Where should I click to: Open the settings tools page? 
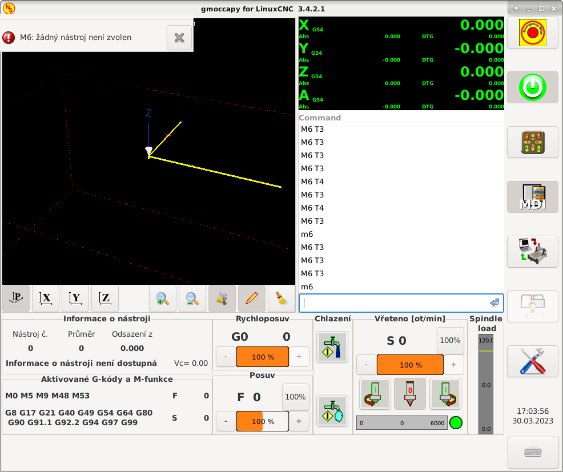[x=532, y=361]
